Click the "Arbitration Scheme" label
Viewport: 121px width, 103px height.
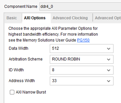click(26, 59)
